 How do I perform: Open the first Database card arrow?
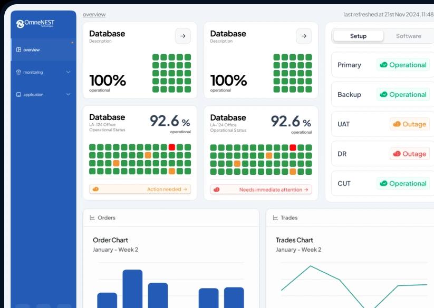[183, 36]
